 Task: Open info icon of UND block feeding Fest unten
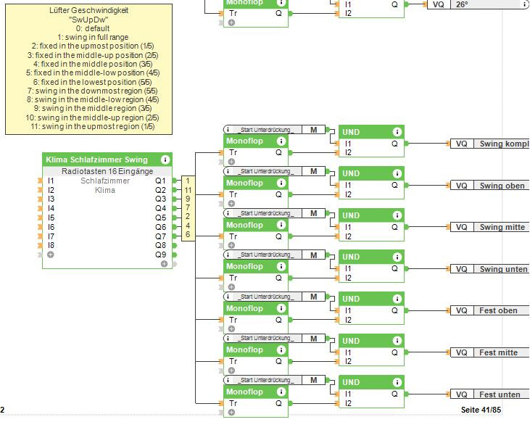coord(397,382)
